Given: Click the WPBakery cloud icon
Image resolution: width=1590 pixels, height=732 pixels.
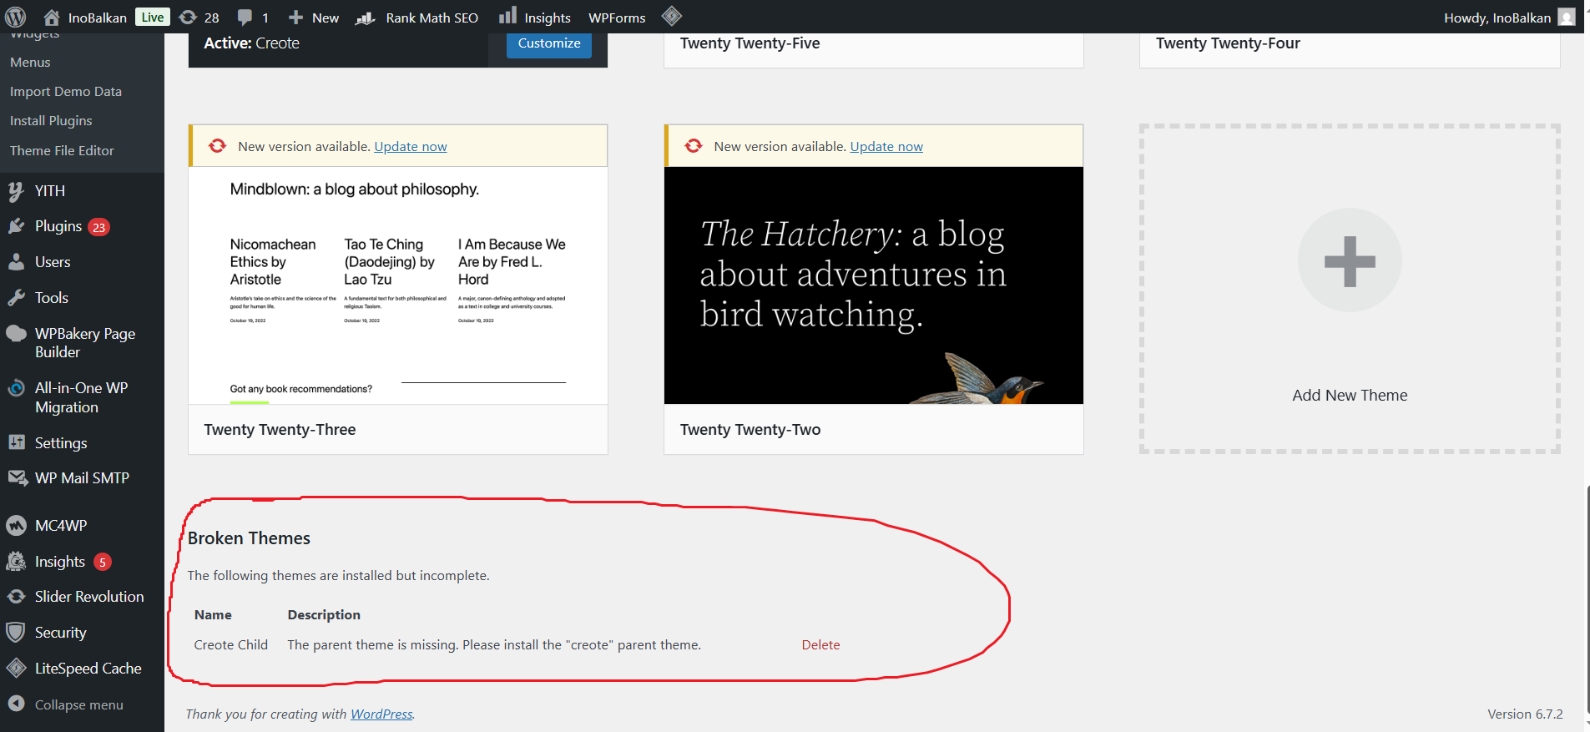Looking at the screenshot, I should (16, 334).
